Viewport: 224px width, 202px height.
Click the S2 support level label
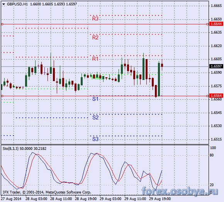pos(95,117)
